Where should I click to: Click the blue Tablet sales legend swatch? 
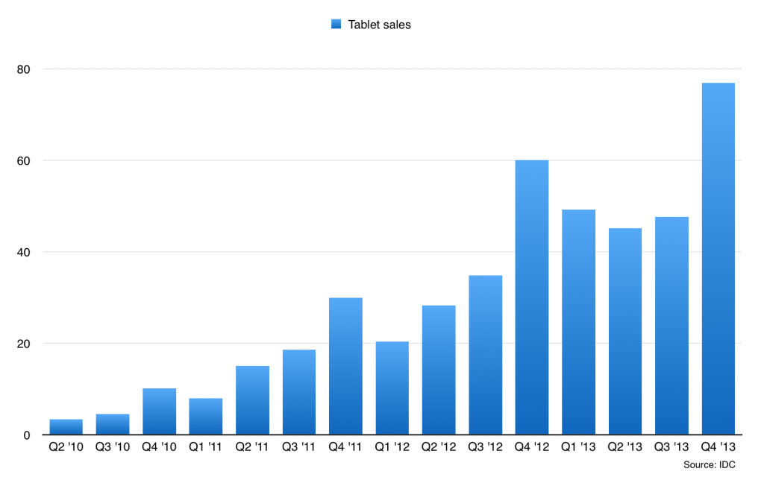(x=336, y=25)
